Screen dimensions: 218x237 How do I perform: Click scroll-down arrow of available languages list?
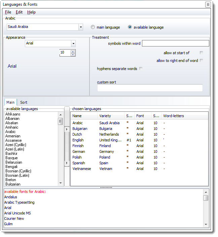point(61,183)
